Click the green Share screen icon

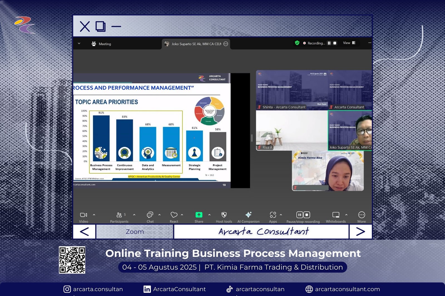tap(199, 215)
